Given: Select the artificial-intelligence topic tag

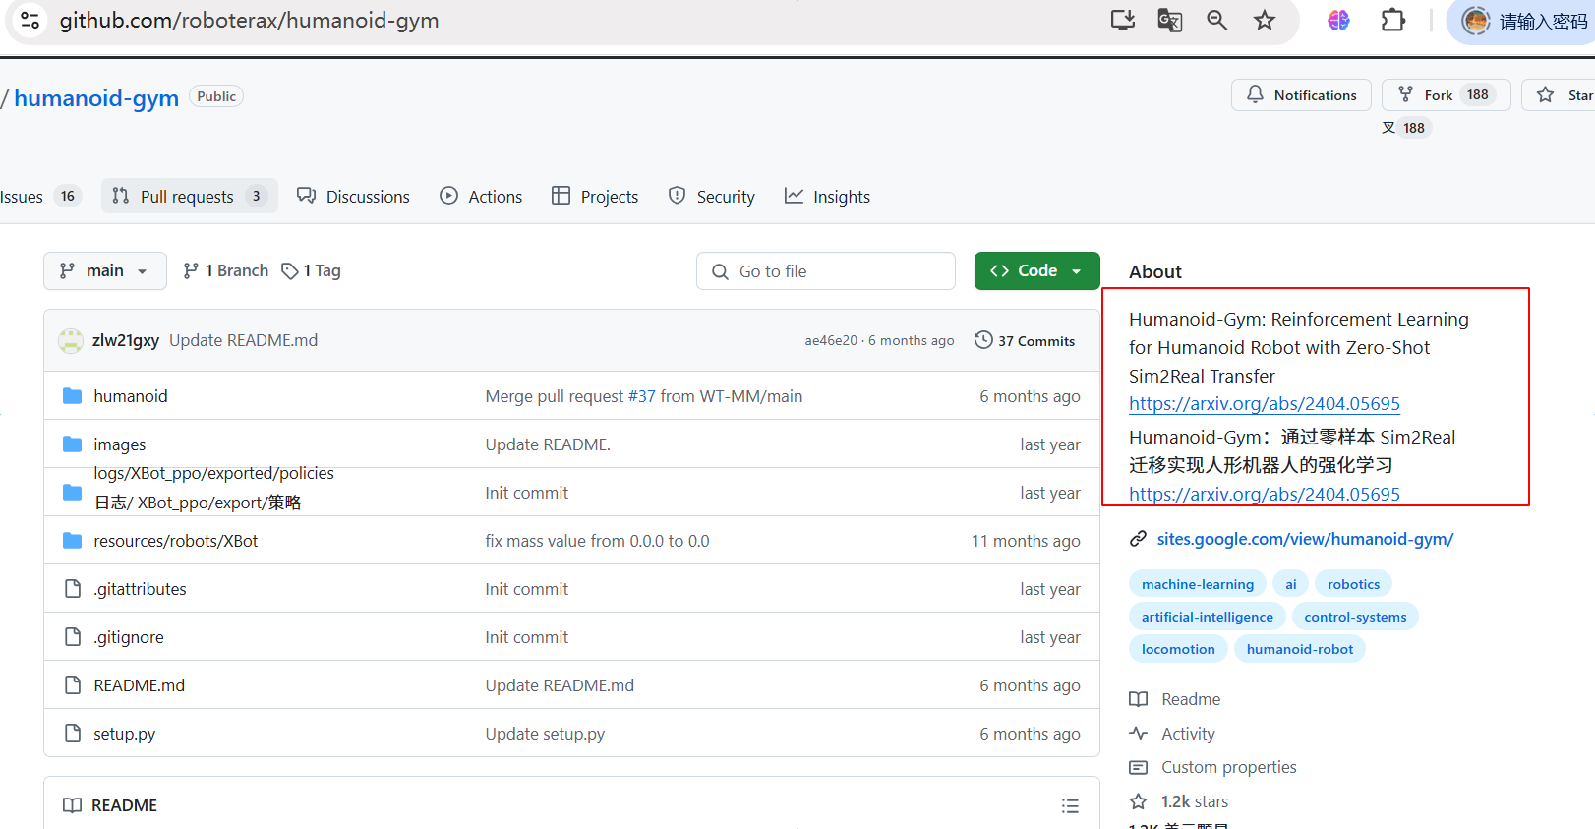Looking at the screenshot, I should tap(1208, 617).
